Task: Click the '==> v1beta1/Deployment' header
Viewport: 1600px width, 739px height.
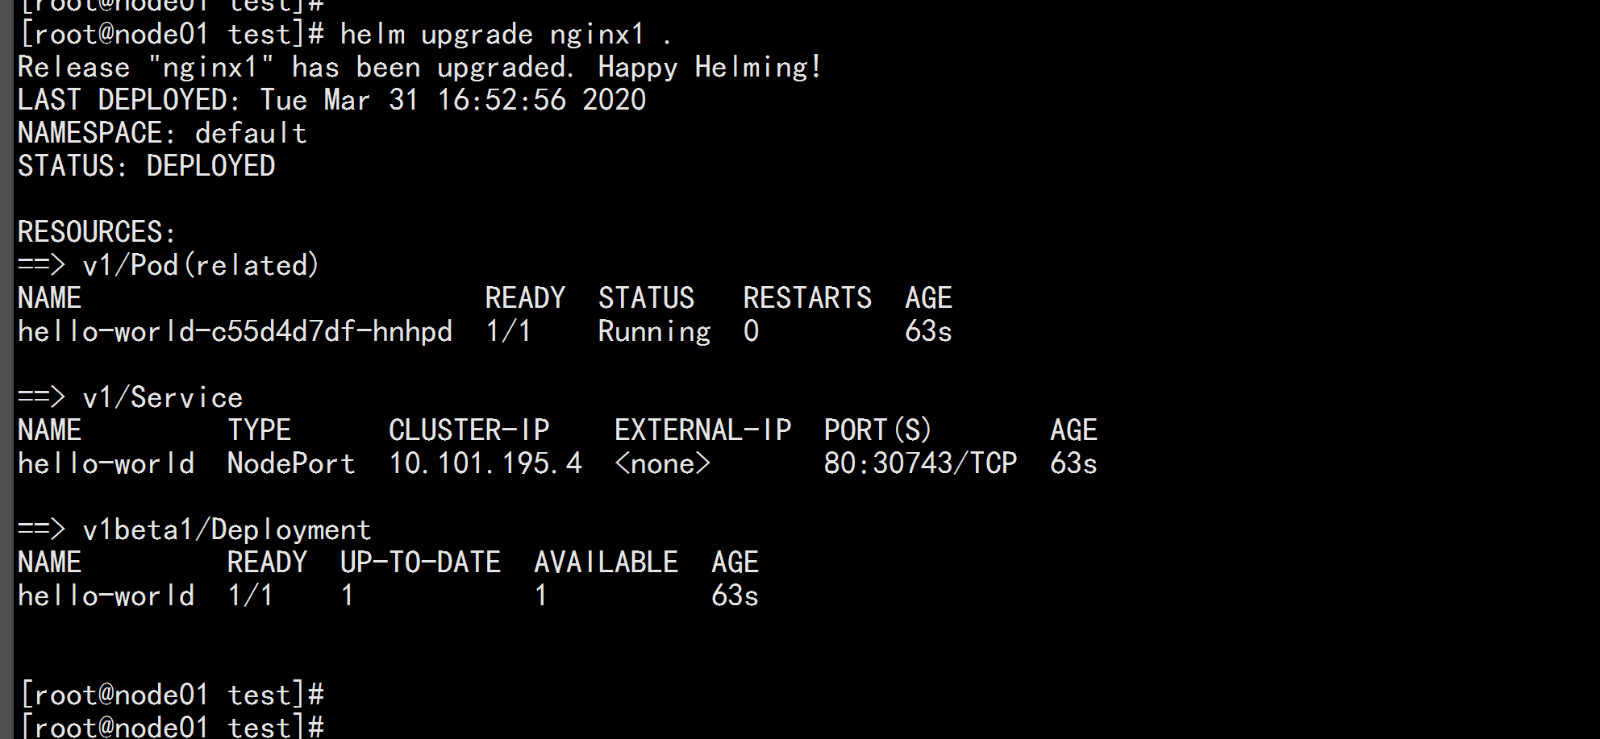Action: tap(194, 529)
